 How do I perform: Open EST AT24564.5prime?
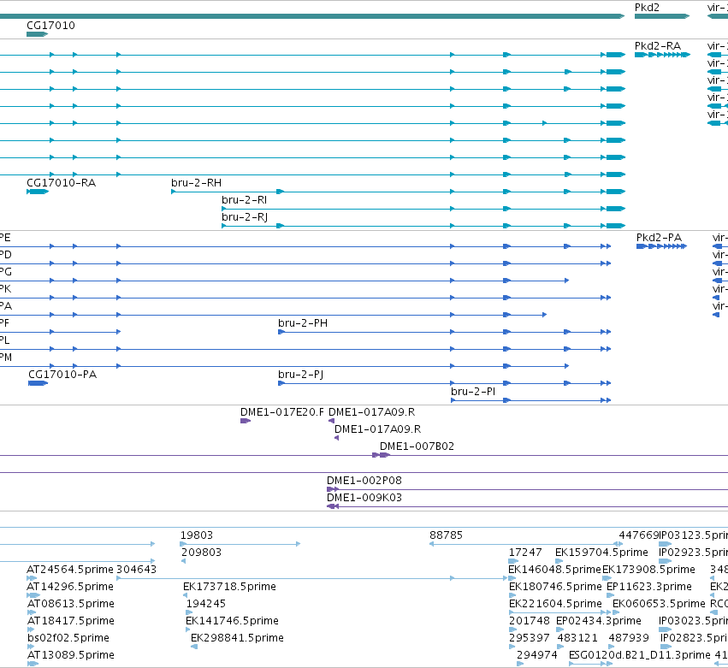click(32, 578)
